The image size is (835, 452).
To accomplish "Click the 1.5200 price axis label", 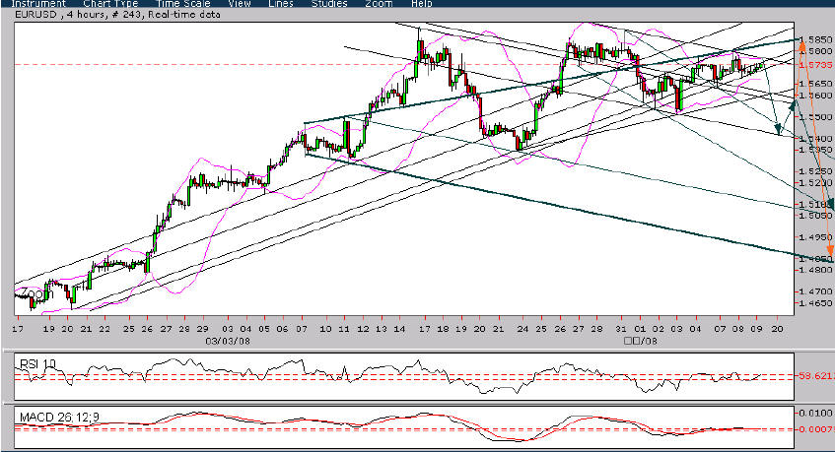I will pyautogui.click(x=815, y=182).
